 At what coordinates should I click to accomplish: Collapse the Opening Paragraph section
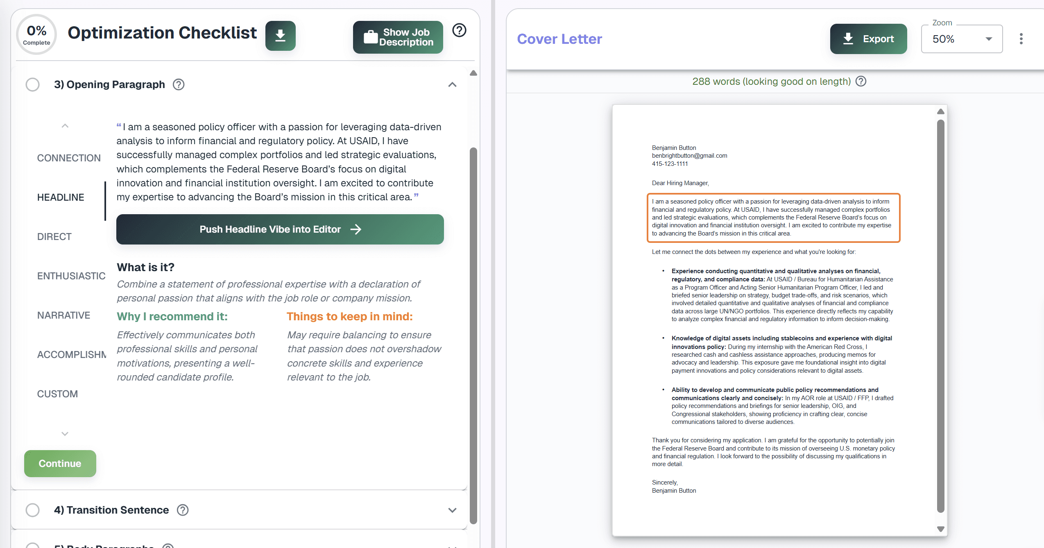pyautogui.click(x=452, y=84)
